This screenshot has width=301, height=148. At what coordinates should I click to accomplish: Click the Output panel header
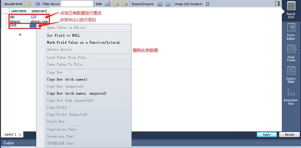click(x=9, y=143)
